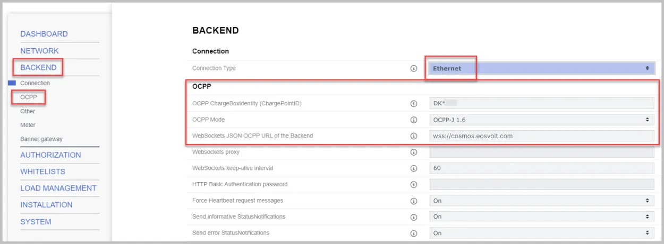Click info icon next to Connection Type
This screenshot has height=244, width=664.
pos(414,68)
